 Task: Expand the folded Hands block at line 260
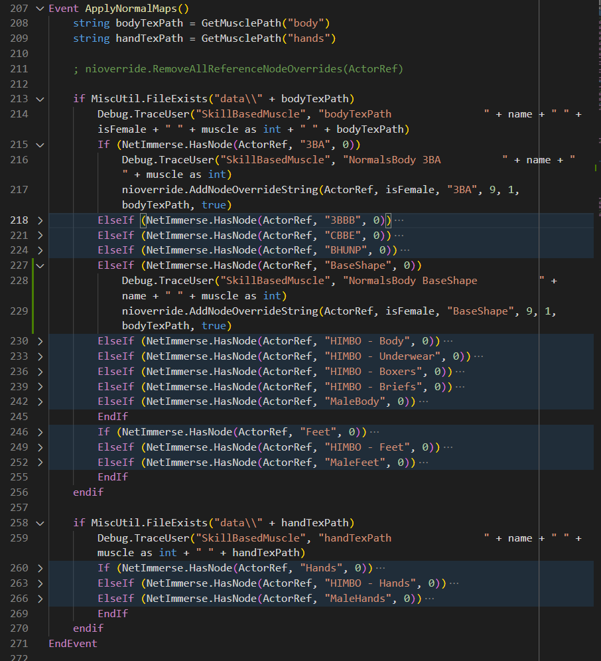(40, 568)
